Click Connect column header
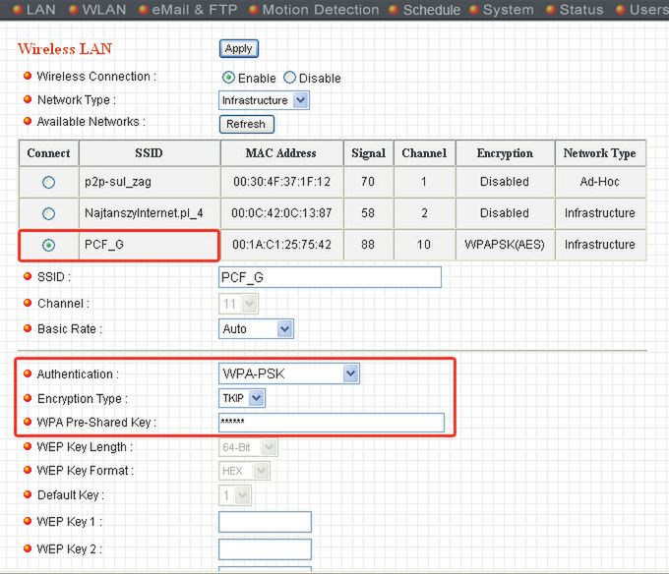 (48, 153)
